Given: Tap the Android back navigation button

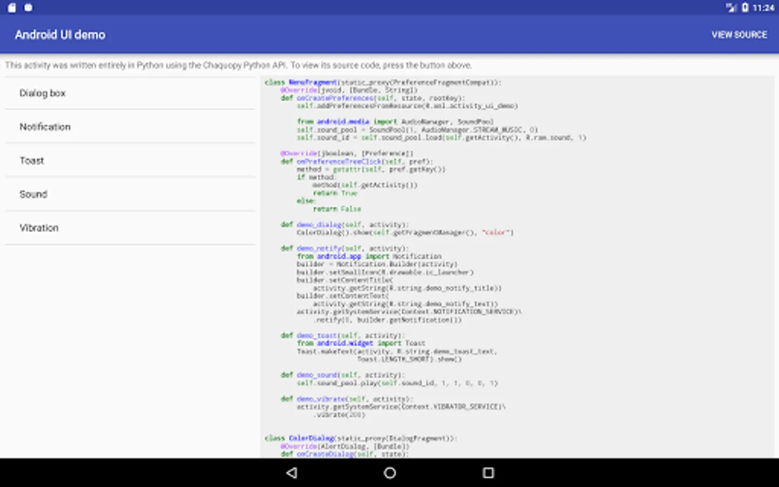Looking at the screenshot, I should pos(292,473).
